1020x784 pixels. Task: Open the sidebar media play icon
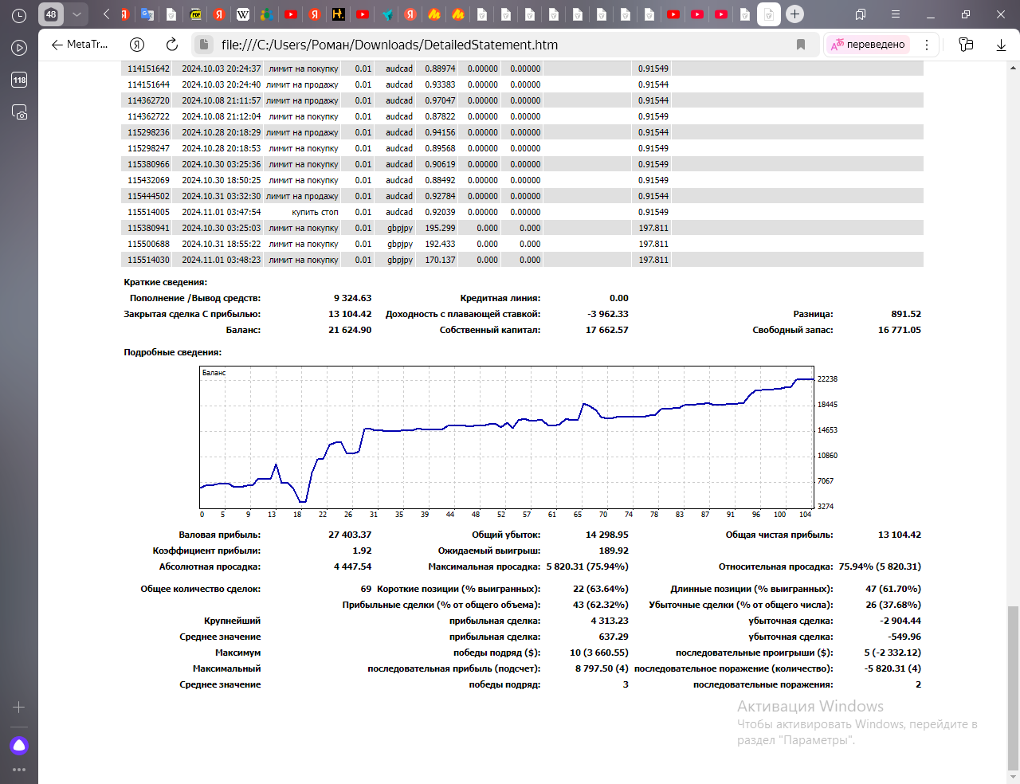pyautogui.click(x=19, y=48)
